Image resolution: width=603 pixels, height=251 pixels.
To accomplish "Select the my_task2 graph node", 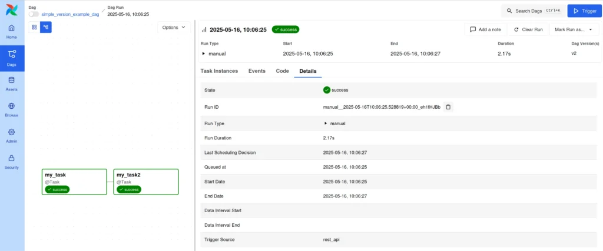I will (x=146, y=182).
